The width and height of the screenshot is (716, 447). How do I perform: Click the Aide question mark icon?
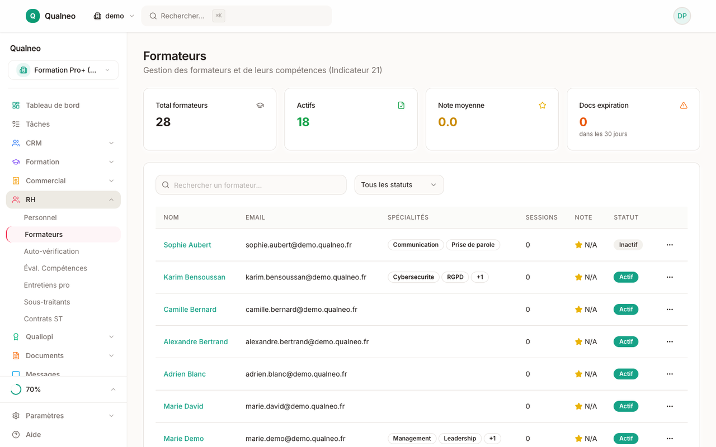(16, 435)
